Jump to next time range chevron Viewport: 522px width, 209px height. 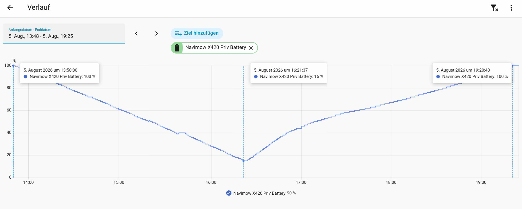click(x=156, y=33)
